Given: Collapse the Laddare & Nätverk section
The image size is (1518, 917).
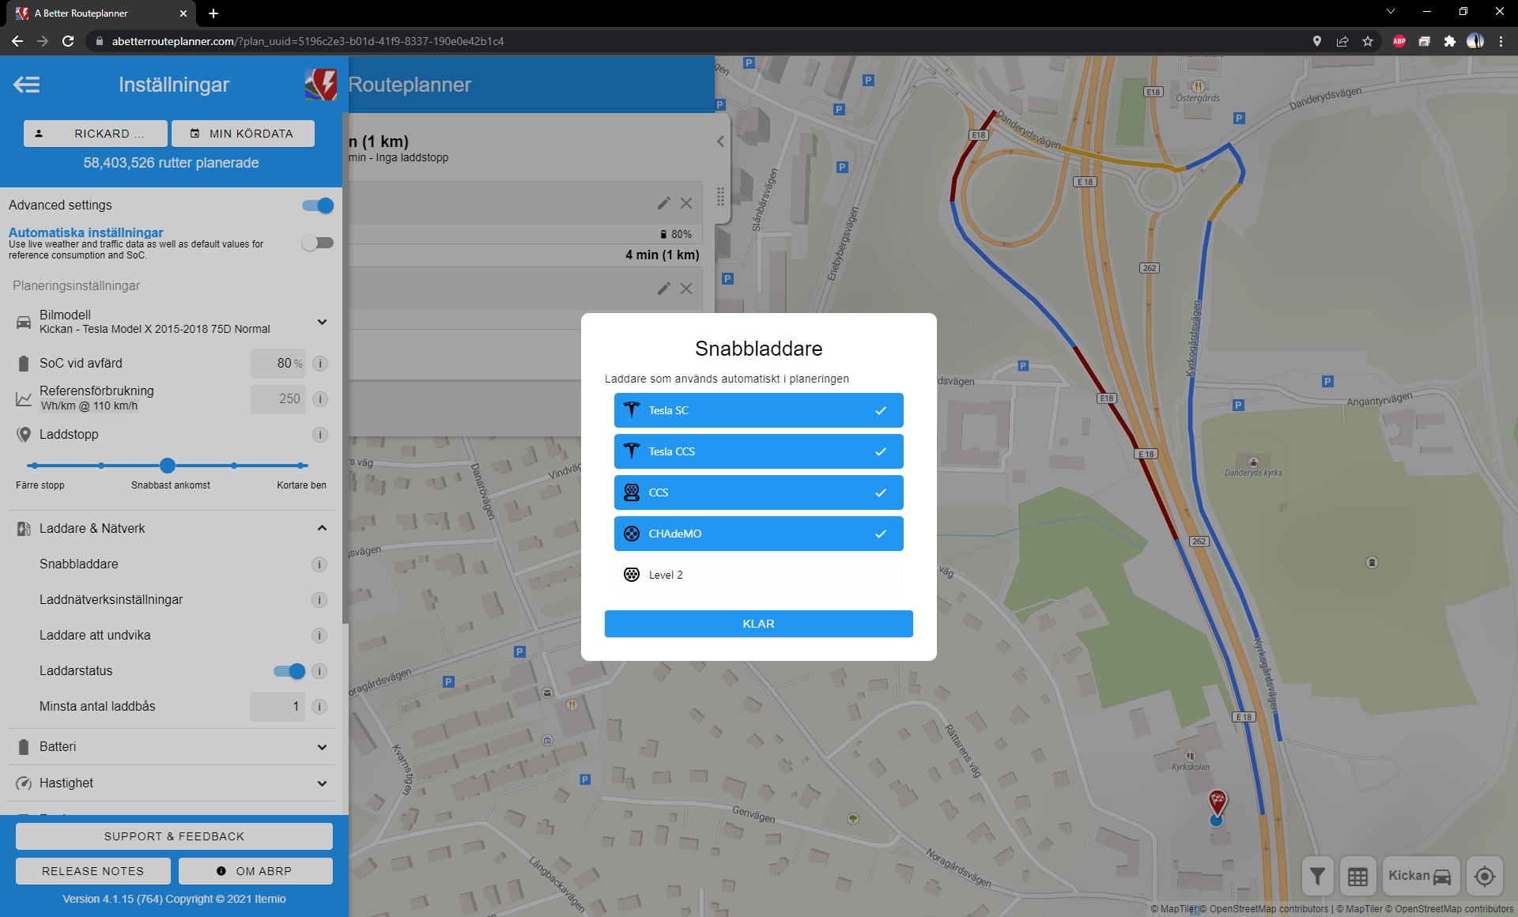Looking at the screenshot, I should 322,528.
